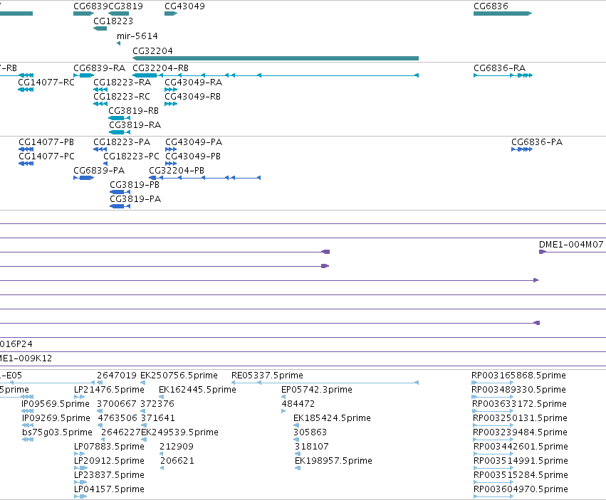The width and height of the screenshot is (606, 500).
Task: Select EST IP09569.5prime
Action: click(x=56, y=404)
